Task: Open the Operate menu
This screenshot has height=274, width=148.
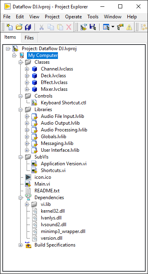Action: tap(73, 17)
